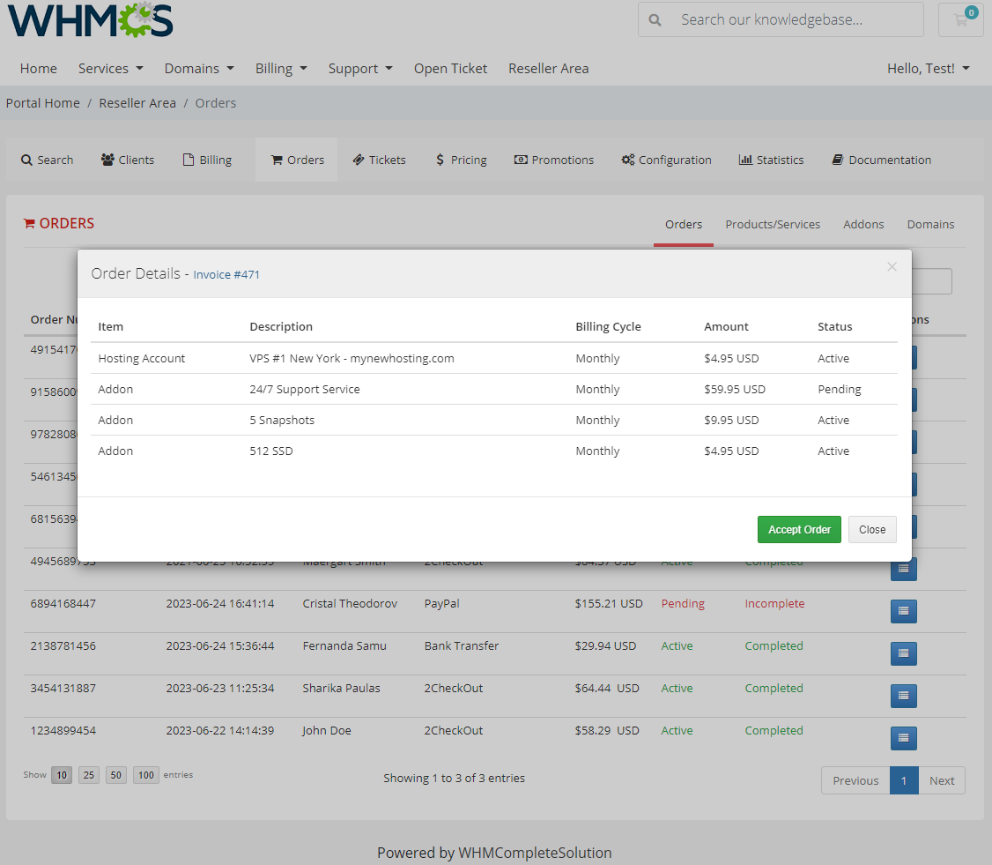The height and width of the screenshot is (865, 992).
Task: Open the Documentation section
Action: click(x=881, y=160)
